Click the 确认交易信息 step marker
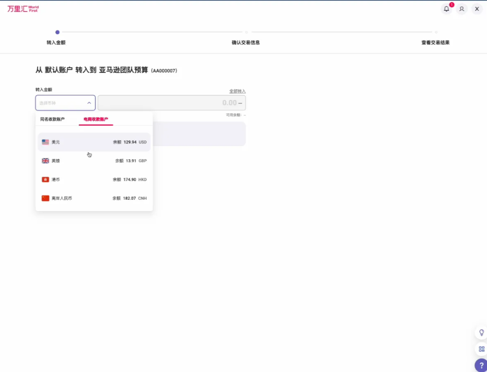Viewport: 487px width, 372px height. tap(246, 32)
